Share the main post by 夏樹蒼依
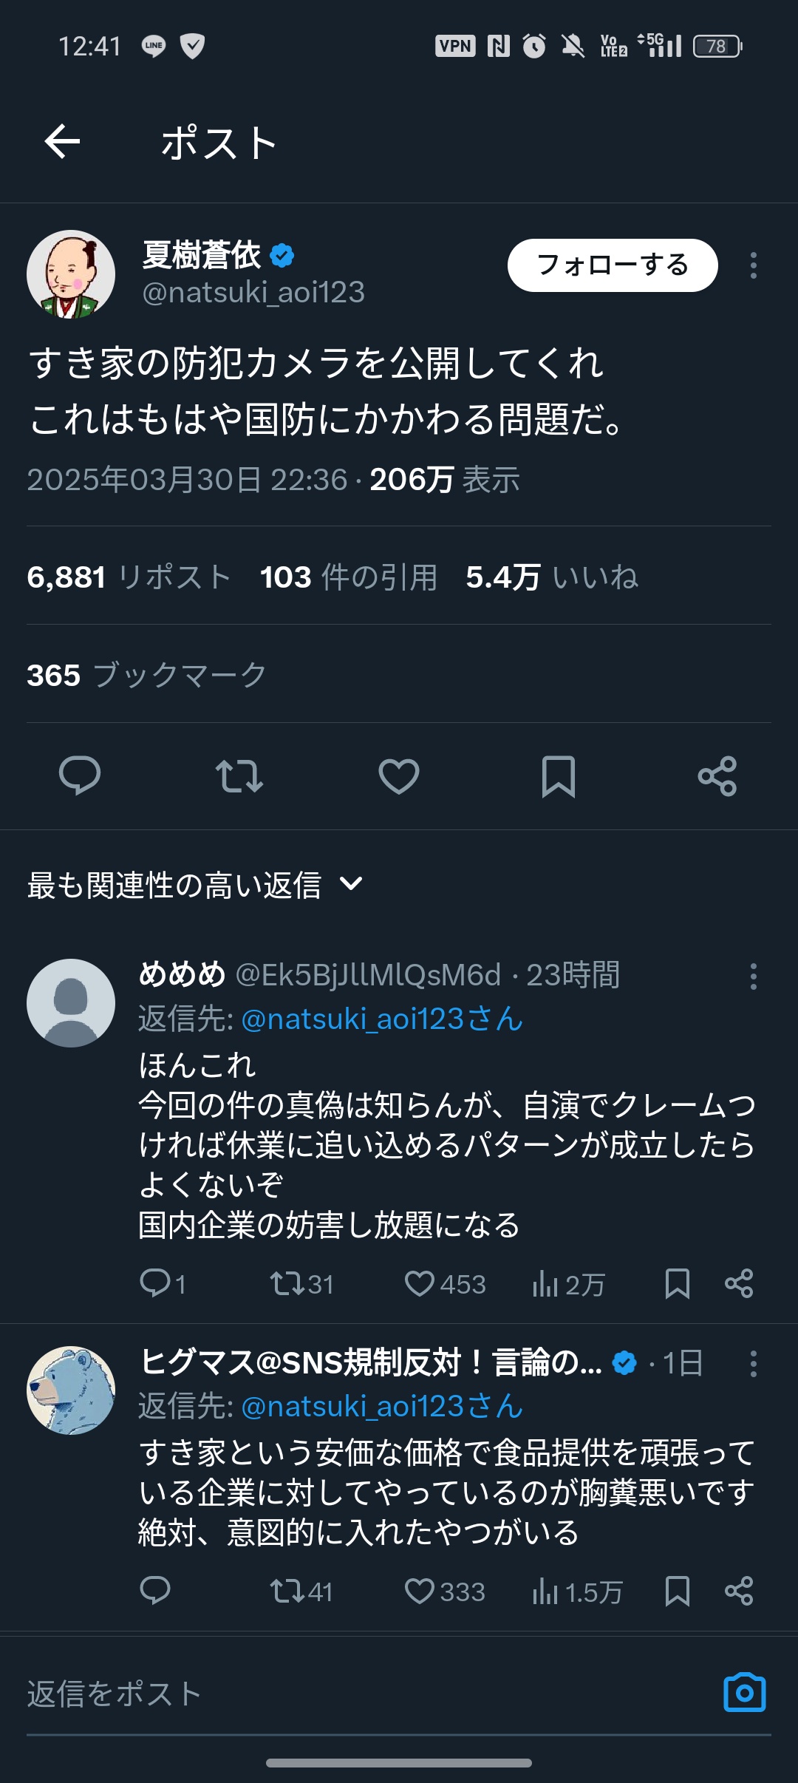Screen dimensions: 798x1783 point(717,775)
